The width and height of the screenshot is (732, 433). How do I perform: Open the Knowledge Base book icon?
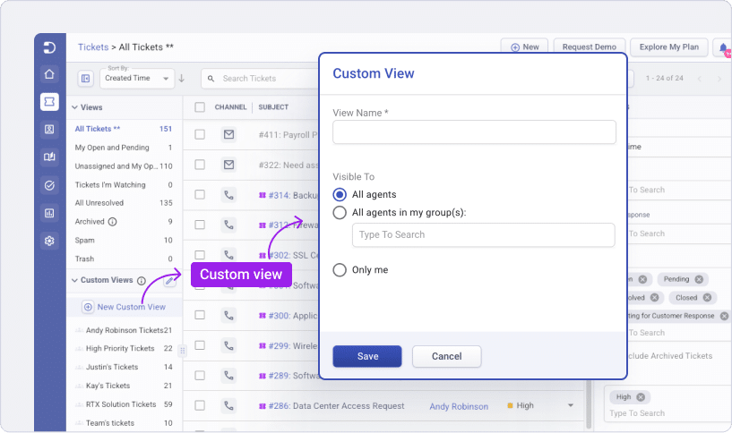(49, 157)
